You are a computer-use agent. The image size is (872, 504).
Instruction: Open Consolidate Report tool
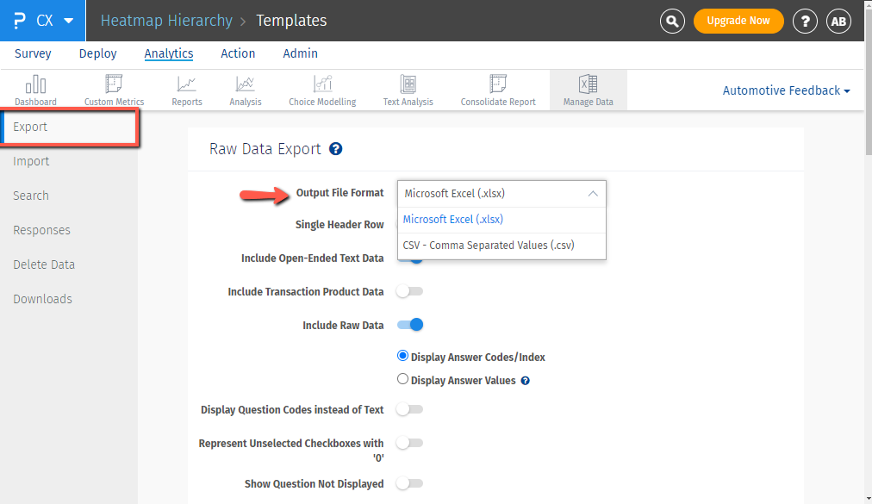498,90
